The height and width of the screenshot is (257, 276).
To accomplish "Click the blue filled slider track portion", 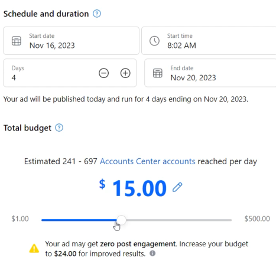I will pyautogui.click(x=79, y=220).
